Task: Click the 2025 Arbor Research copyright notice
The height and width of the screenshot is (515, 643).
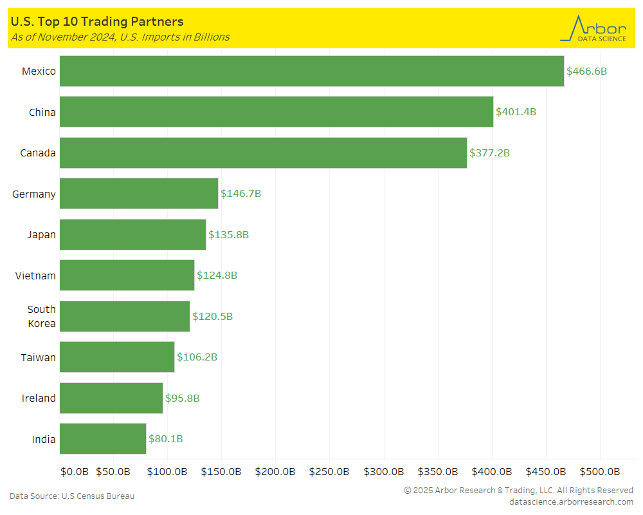Action: pyautogui.click(x=518, y=491)
